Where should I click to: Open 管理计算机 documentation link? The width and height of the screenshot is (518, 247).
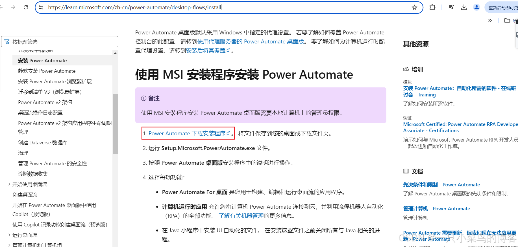click(x=436, y=209)
